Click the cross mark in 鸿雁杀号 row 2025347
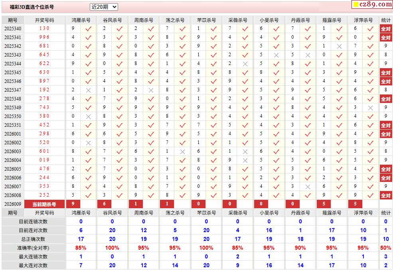This screenshot has height=270, width=393. coord(89,90)
